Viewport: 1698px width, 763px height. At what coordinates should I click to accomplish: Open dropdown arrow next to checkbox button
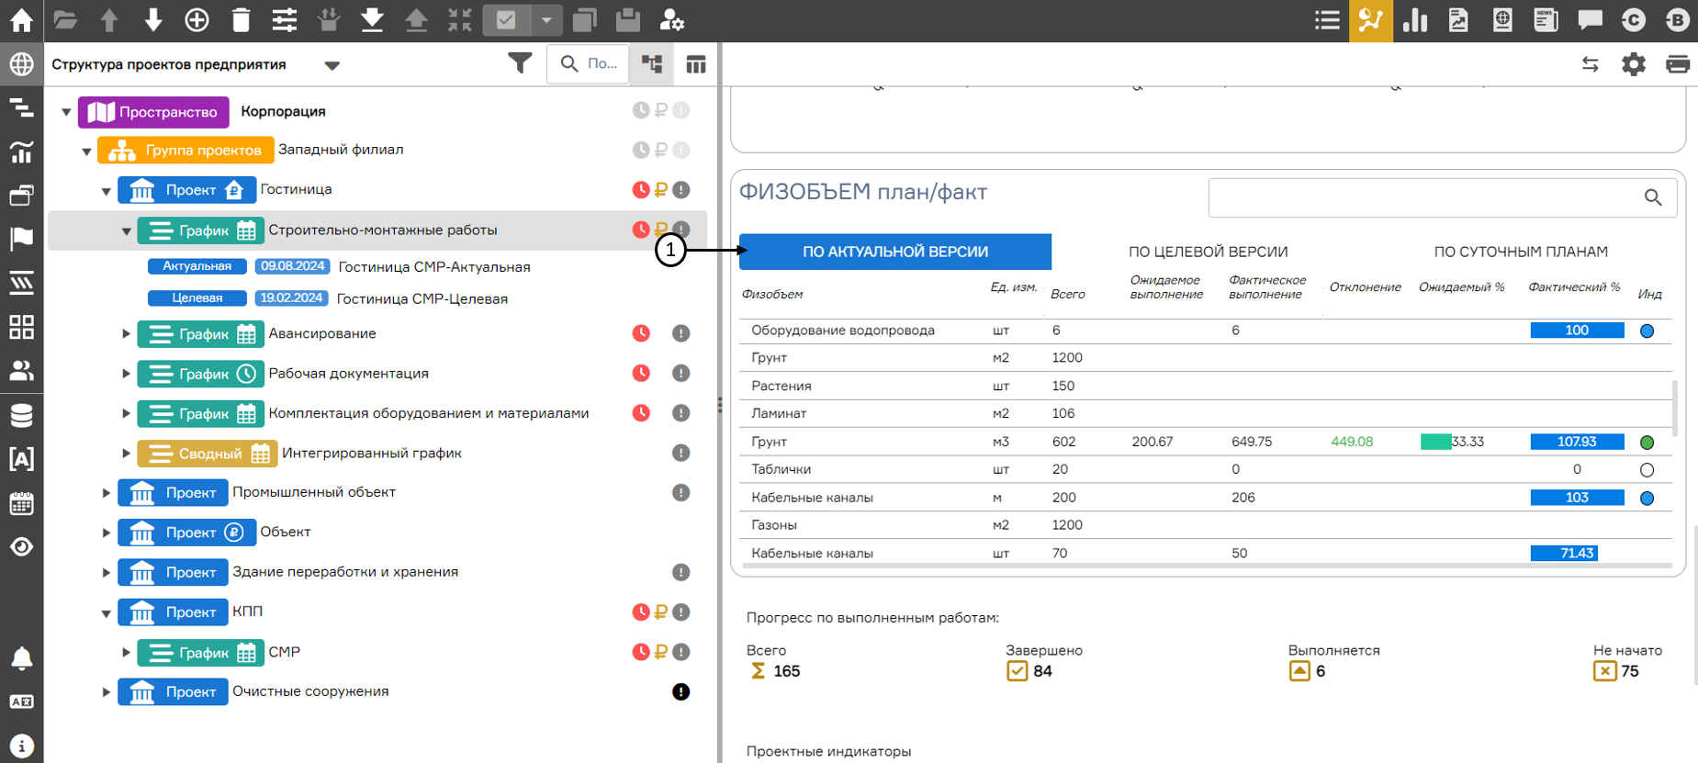(546, 19)
